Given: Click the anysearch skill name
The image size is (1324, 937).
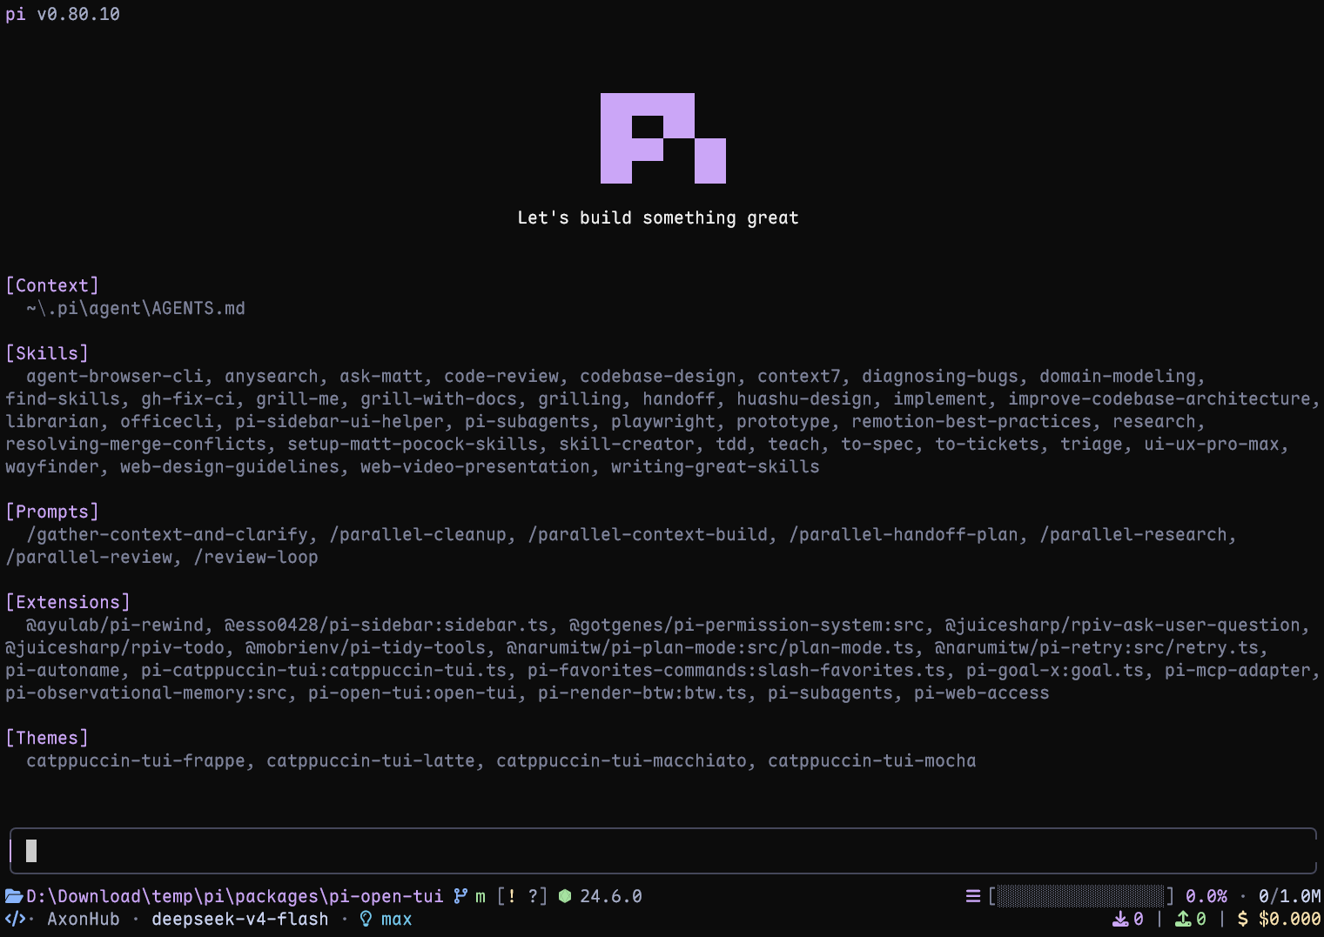Looking at the screenshot, I should pyautogui.click(x=272, y=376).
